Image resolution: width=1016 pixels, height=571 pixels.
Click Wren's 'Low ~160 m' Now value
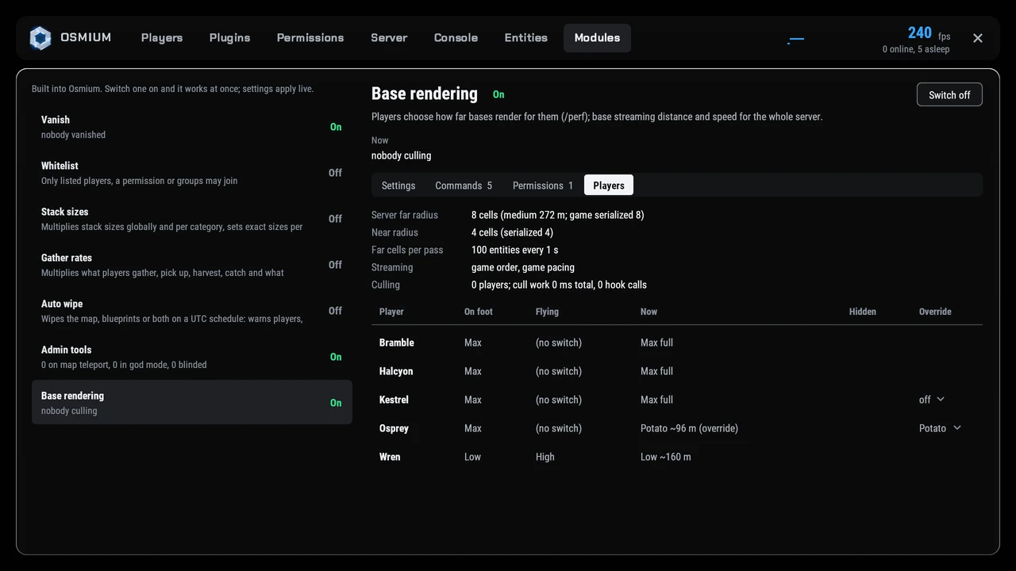click(666, 457)
